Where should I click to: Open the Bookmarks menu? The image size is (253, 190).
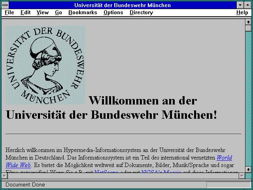(x=83, y=12)
